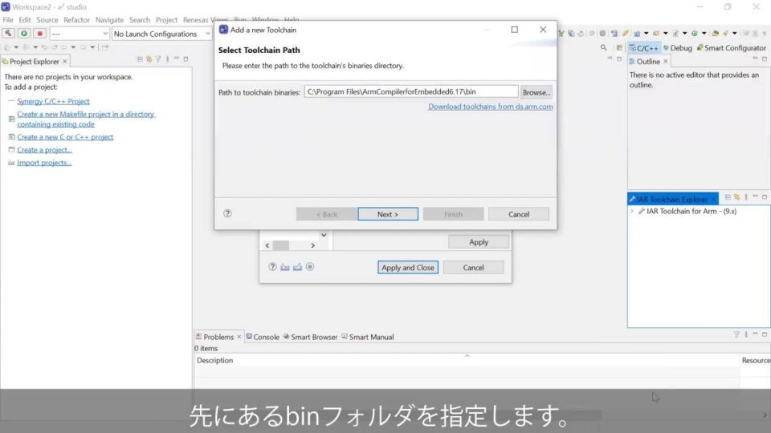Click the oomph record icon in Preferences window
This screenshot has height=433, width=771.
(x=310, y=266)
